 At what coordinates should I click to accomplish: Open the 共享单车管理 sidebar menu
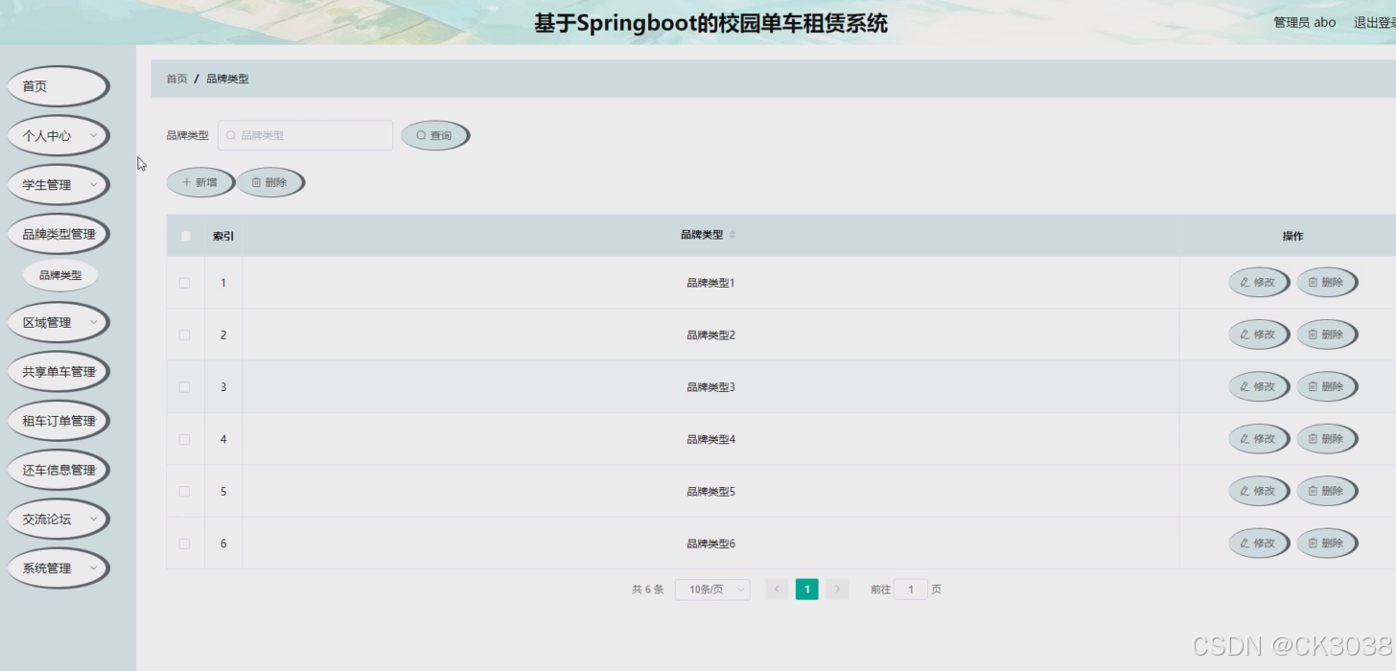click(58, 371)
